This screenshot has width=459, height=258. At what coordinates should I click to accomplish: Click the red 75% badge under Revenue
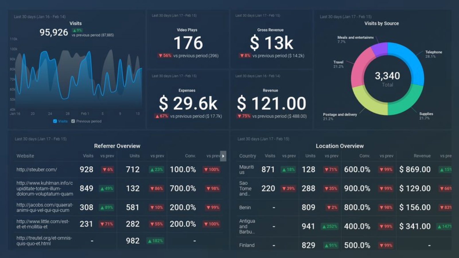pyautogui.click(x=244, y=116)
